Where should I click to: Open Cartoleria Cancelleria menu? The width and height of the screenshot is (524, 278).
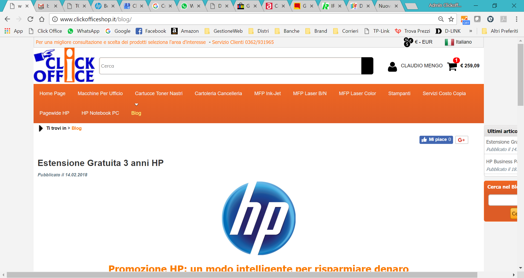click(x=218, y=93)
